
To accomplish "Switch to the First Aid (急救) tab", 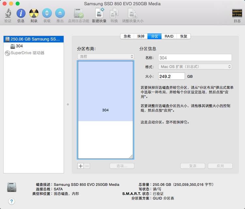I will pos(127,36).
